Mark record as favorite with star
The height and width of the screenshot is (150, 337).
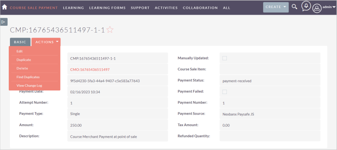point(110,30)
